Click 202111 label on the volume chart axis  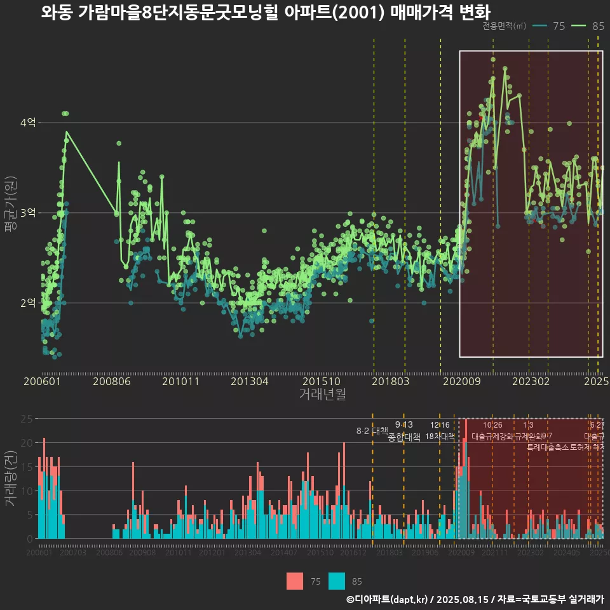495,552
